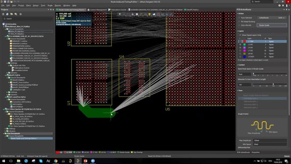Open Windows Start menu
291x164 pixels.
[4, 161]
